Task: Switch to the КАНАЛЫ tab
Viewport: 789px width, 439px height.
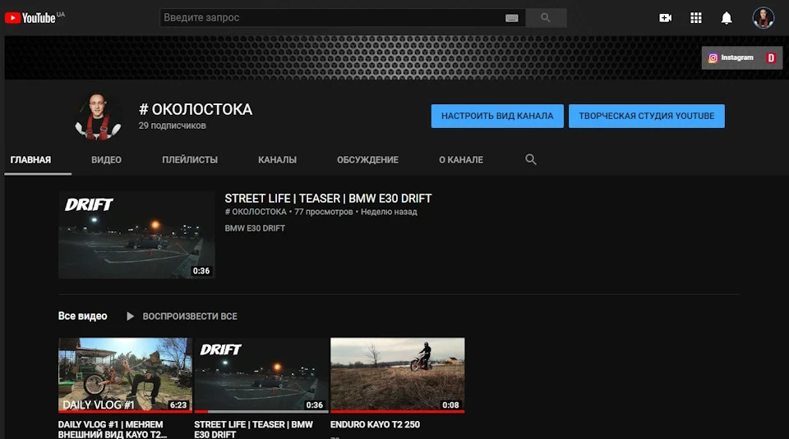Action: pyautogui.click(x=277, y=160)
